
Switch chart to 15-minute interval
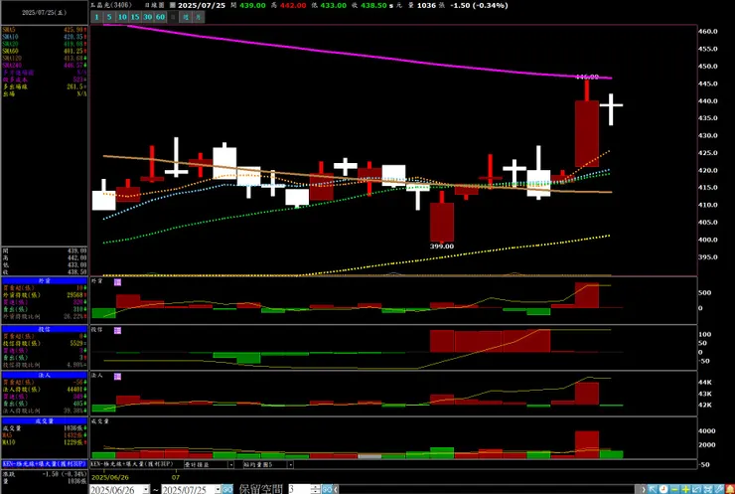[x=135, y=17]
